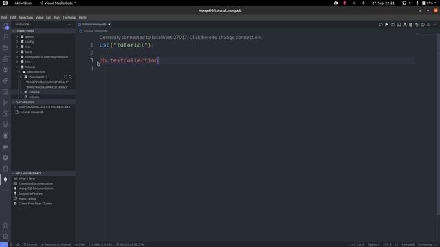Collapse the tutorial database
Screen dimensions: 440x247
[x=17, y=67]
